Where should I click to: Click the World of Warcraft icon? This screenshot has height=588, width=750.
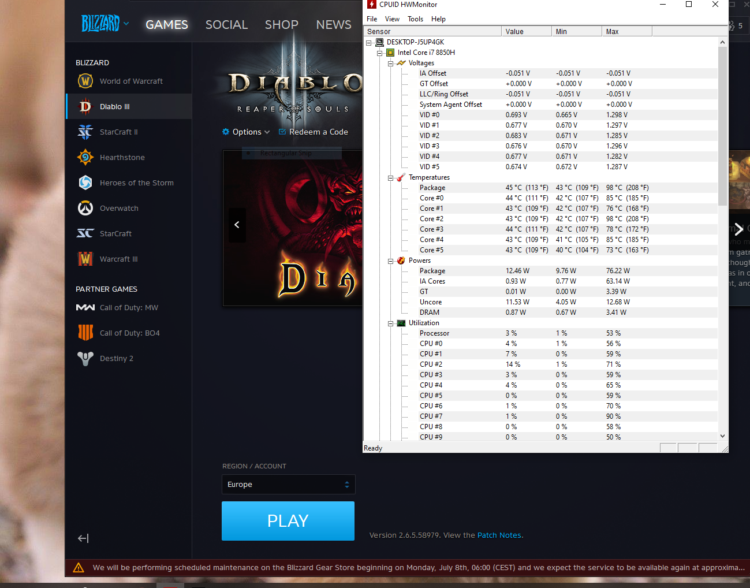tap(85, 81)
